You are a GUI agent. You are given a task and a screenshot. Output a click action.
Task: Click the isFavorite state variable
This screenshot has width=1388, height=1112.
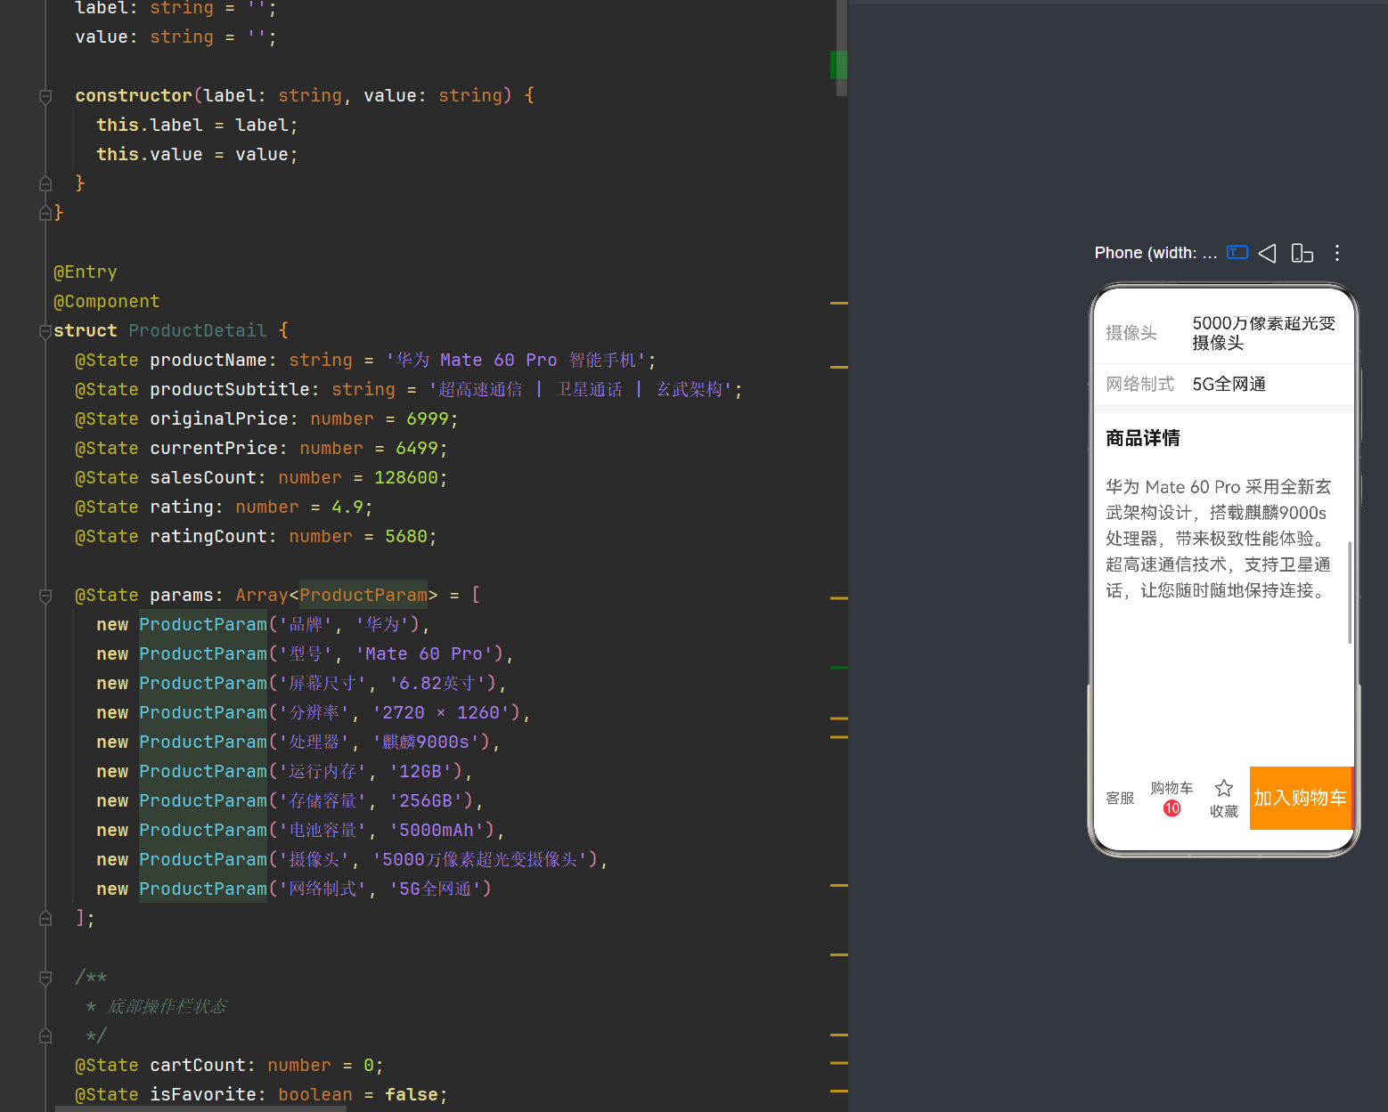point(203,1095)
